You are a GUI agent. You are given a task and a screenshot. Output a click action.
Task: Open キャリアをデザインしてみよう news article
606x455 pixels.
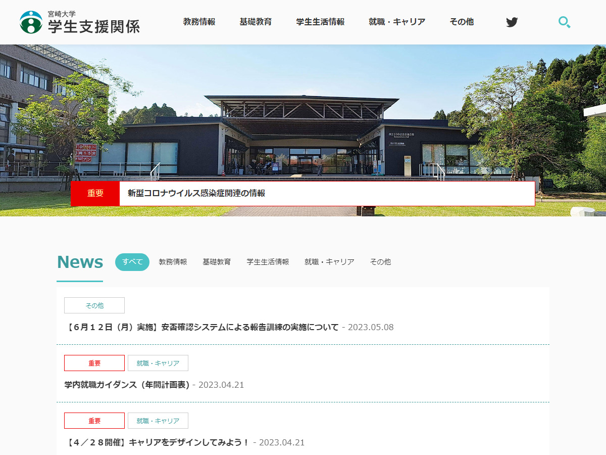pyautogui.click(x=158, y=442)
